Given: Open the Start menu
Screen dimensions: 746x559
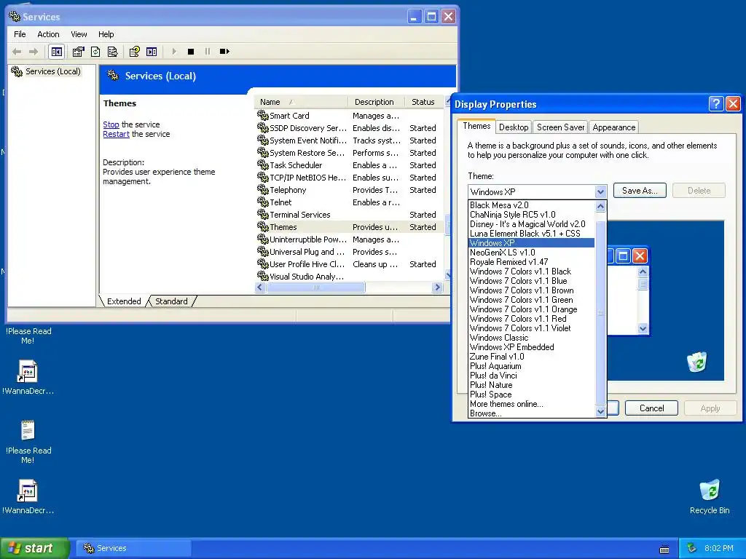Looking at the screenshot, I should click(34, 548).
